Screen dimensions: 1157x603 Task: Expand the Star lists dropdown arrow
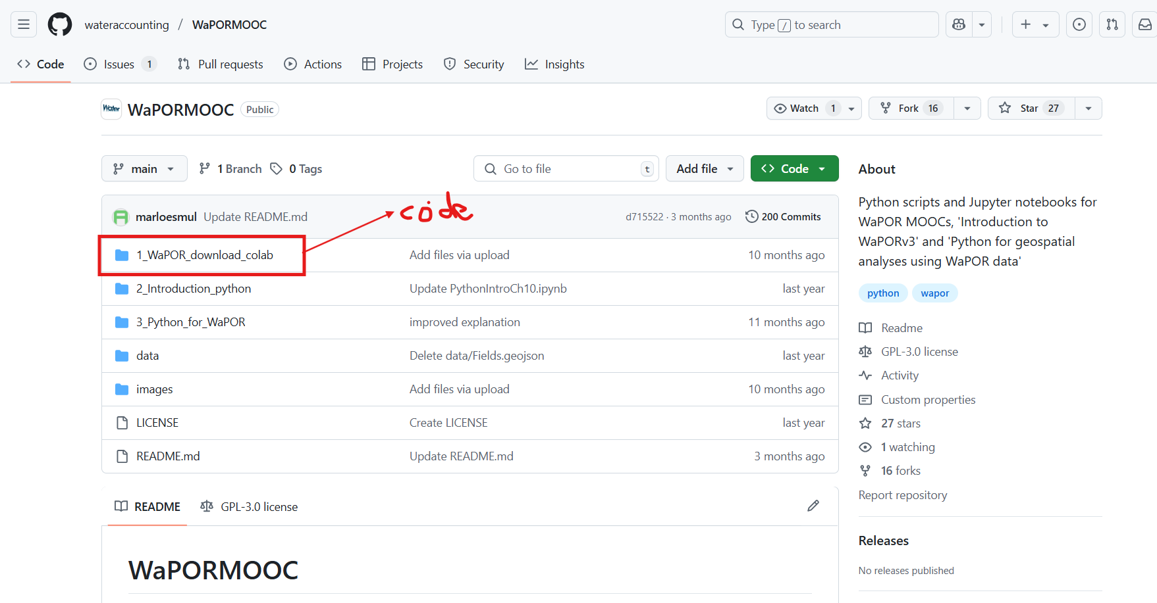coord(1089,109)
